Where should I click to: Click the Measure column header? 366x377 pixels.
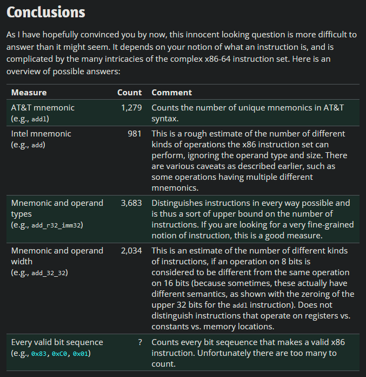29,93
